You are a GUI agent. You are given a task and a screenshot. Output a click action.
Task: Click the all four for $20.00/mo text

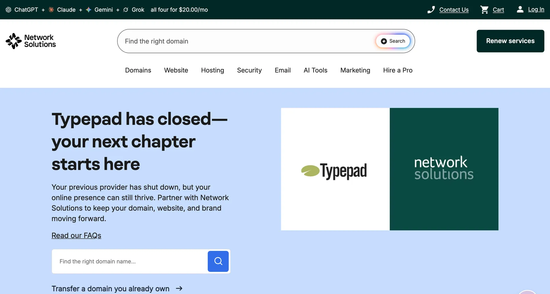click(179, 10)
